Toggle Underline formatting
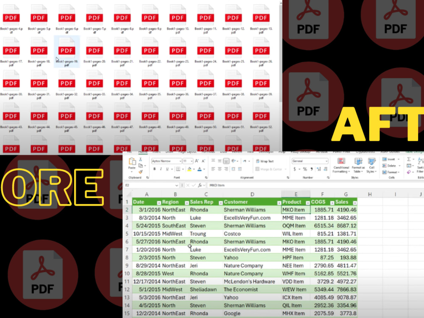Viewport: 424px width, 318px height. pos(167,169)
